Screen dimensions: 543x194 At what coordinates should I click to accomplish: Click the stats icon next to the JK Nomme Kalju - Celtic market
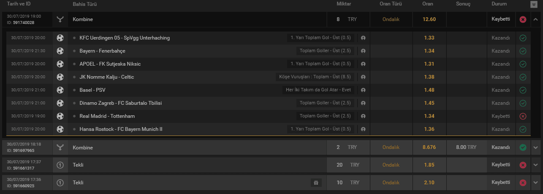[x=362, y=77]
